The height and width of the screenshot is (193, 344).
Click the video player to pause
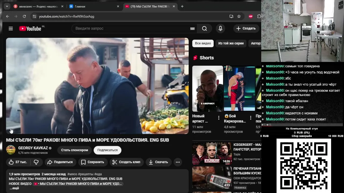click(x=97, y=86)
